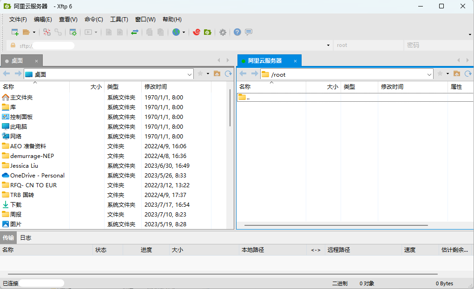The height and width of the screenshot is (289, 474).
Task: Click the New Session toolbar icon
Action: coord(15,32)
